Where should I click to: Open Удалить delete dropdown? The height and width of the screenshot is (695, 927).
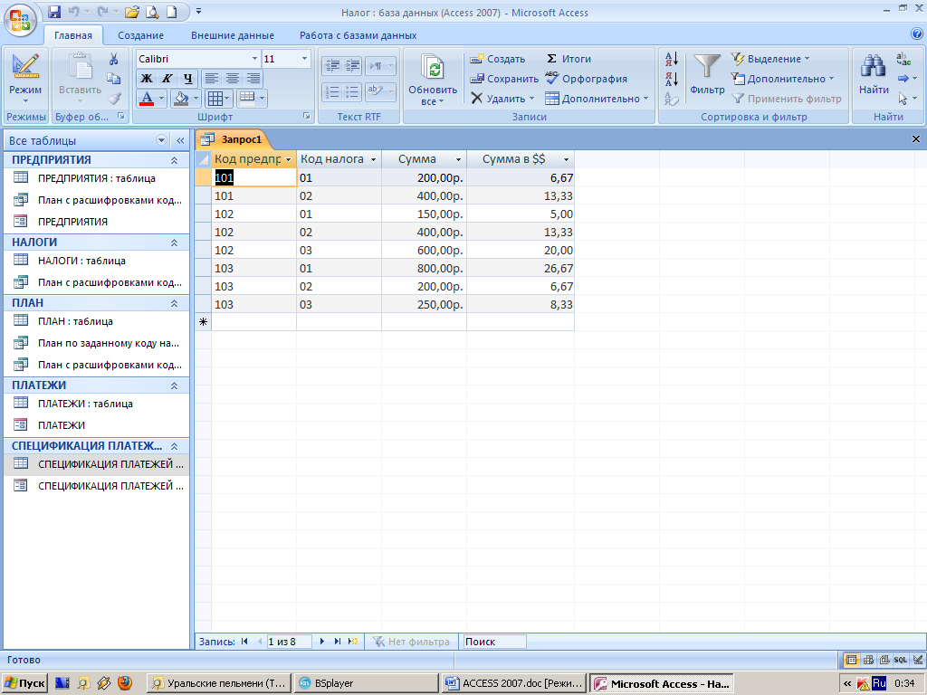(502, 99)
